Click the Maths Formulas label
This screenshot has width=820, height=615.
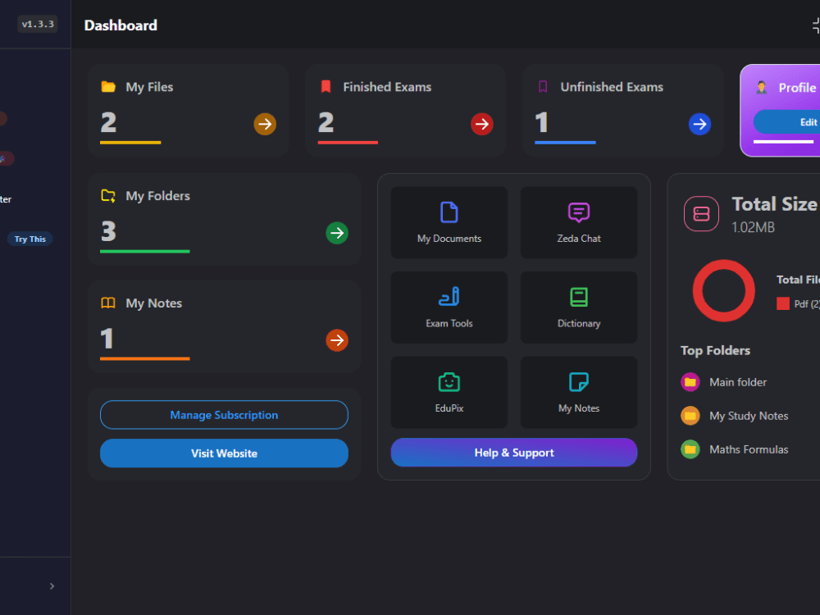(x=749, y=449)
